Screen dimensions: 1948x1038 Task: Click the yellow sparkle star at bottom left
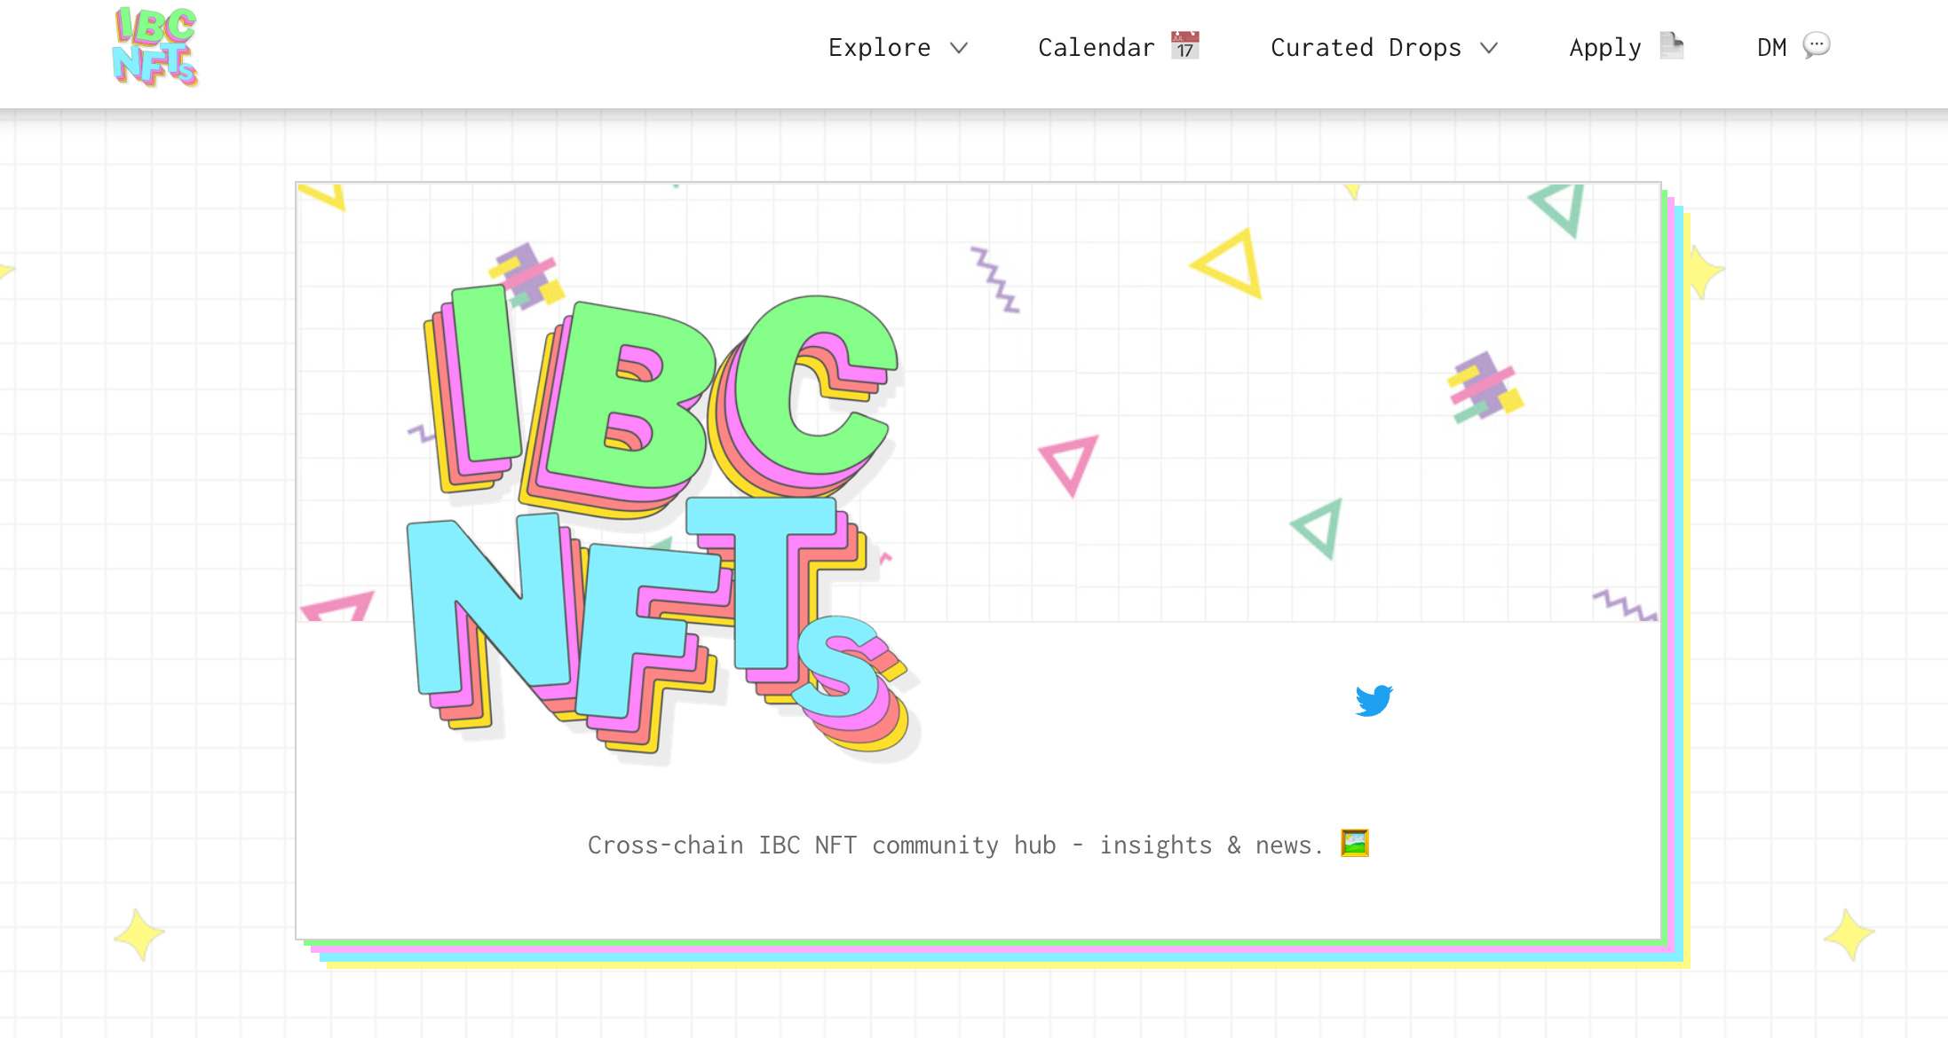click(139, 934)
